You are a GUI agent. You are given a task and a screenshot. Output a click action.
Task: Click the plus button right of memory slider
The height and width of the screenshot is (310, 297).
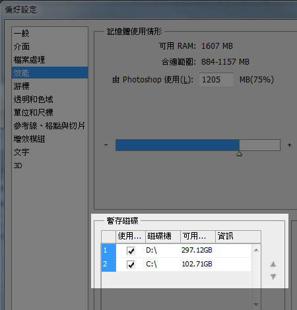point(289,144)
